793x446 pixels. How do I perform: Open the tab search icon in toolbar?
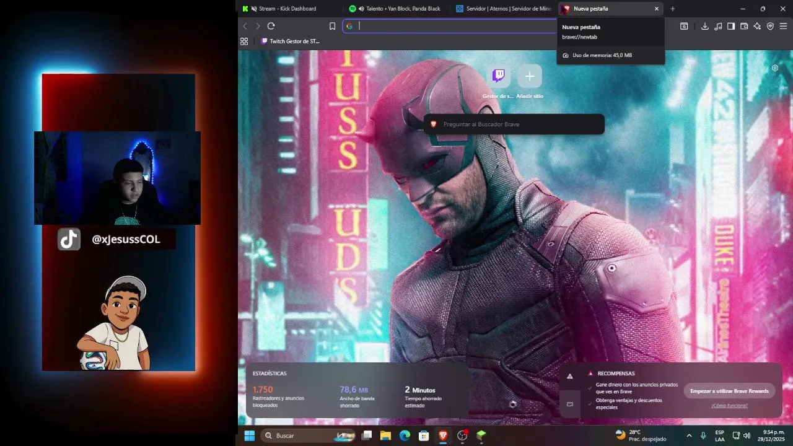(x=684, y=26)
